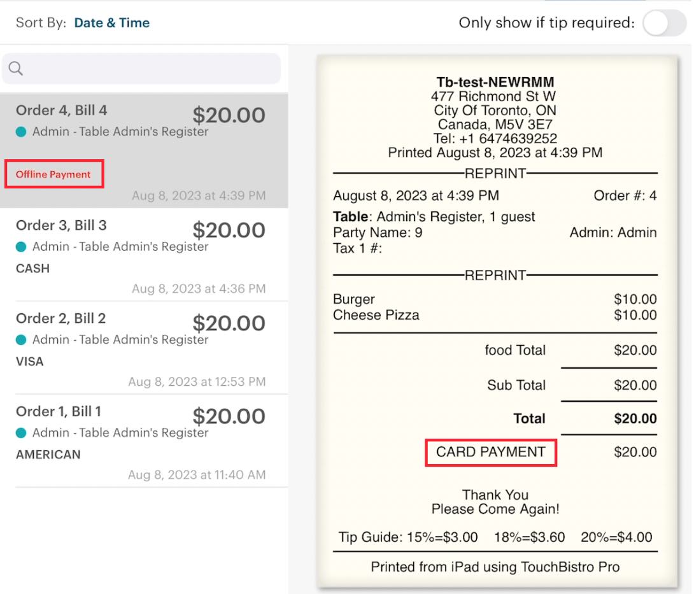694x594 pixels.
Task: Click the search bar input field
Action: 140,67
